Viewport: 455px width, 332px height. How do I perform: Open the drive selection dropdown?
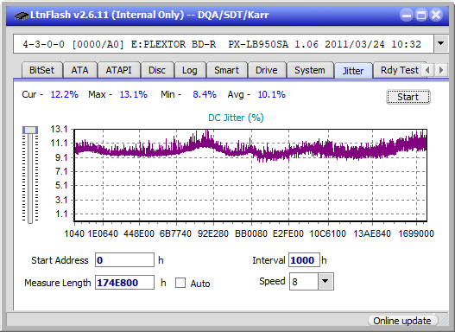tap(441, 44)
